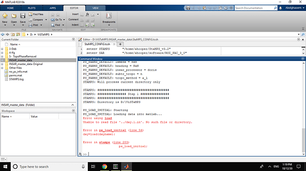Select the StaMPS_CONFIG.tcsh editor tab
Screen dimensions: 306x171
click(97, 44)
